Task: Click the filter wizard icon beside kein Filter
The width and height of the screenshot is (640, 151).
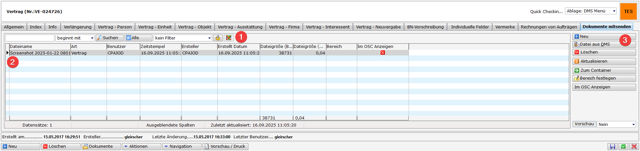Action: (x=218, y=38)
